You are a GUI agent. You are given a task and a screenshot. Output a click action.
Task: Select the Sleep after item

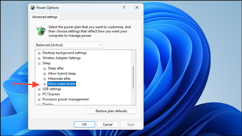(56, 68)
